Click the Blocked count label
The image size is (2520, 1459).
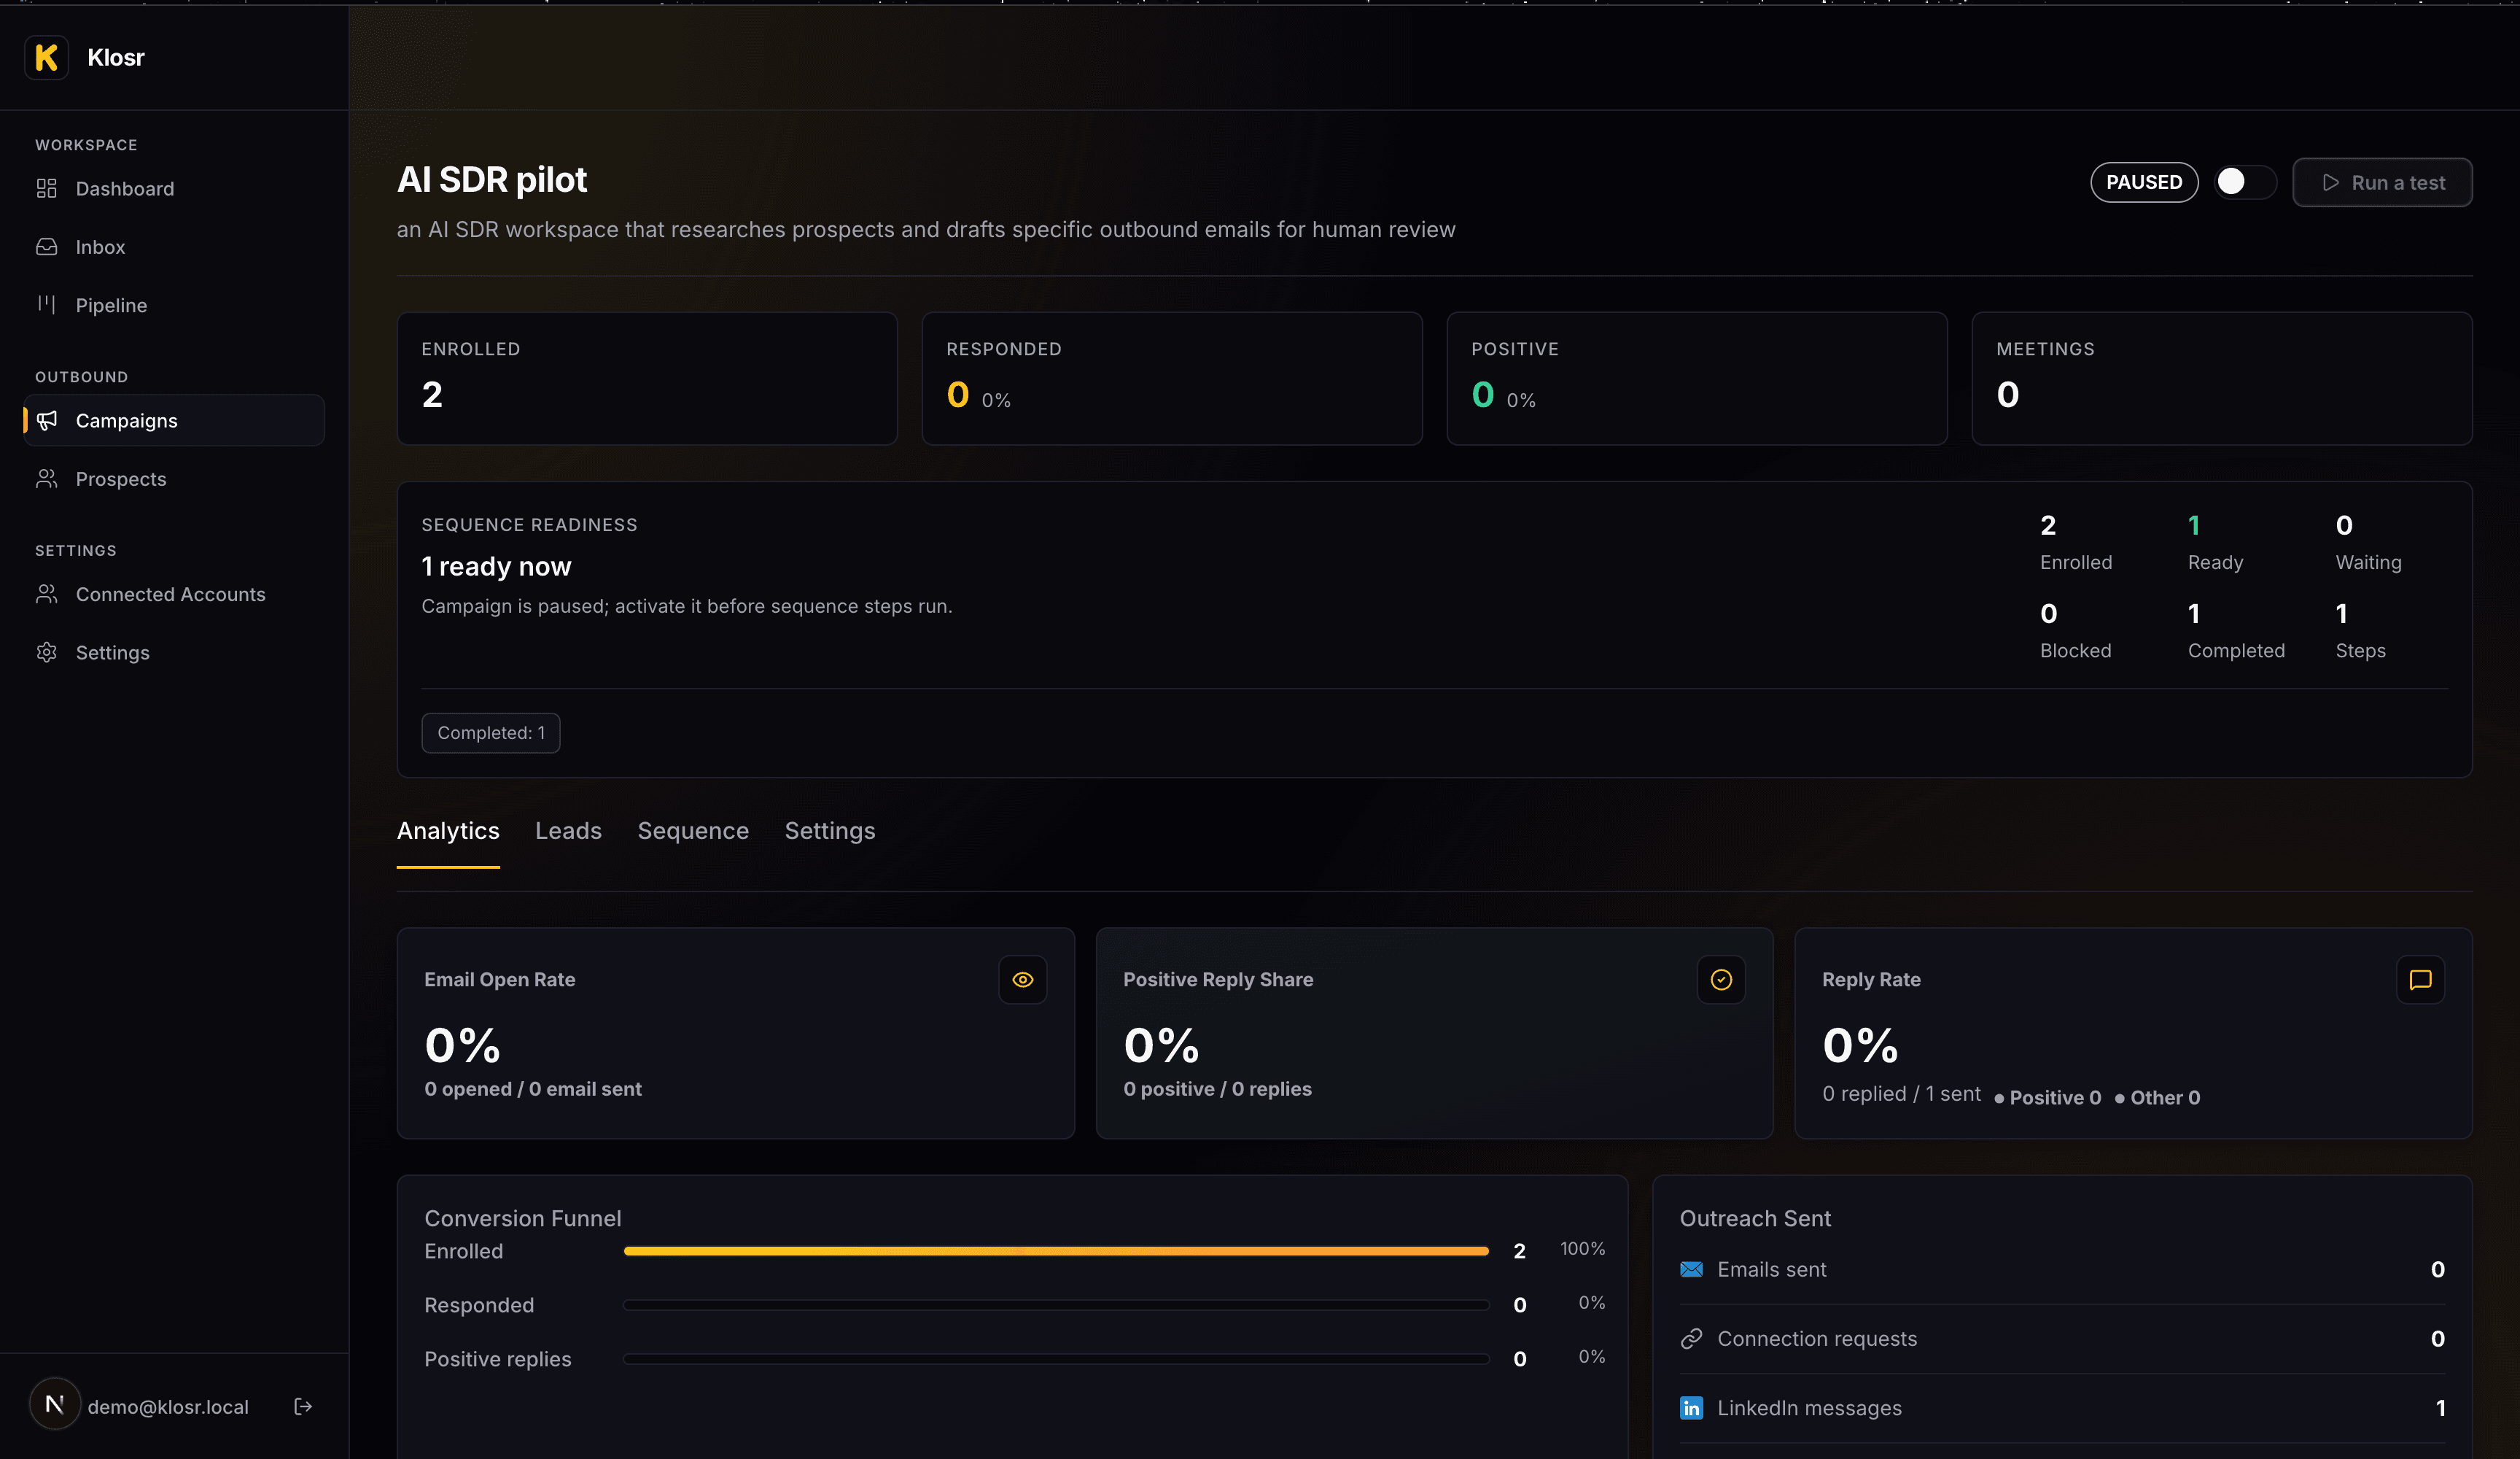(2075, 651)
